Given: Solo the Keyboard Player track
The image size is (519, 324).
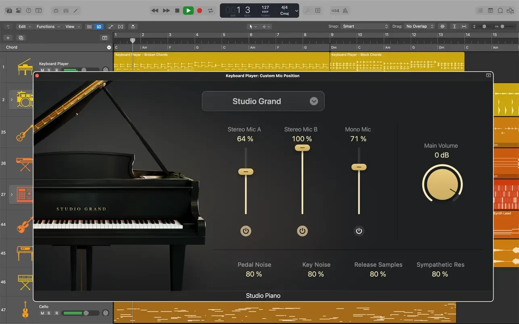Looking at the screenshot, I should [x=49, y=70].
